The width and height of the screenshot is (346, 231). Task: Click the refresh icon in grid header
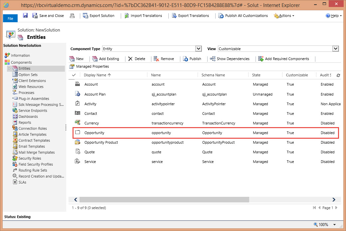click(x=338, y=75)
